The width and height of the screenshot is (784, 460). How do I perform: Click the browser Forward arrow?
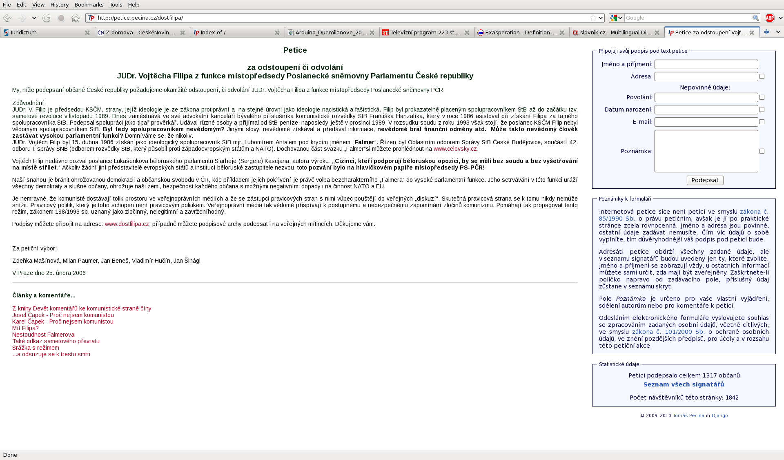coord(22,18)
